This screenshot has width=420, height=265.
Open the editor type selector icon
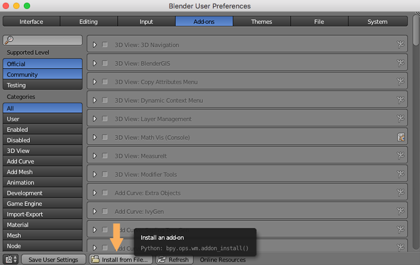(x=11, y=259)
